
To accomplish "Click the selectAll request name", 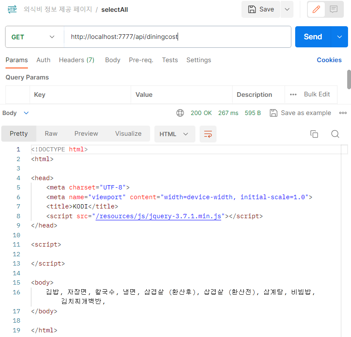I will click(x=115, y=10).
